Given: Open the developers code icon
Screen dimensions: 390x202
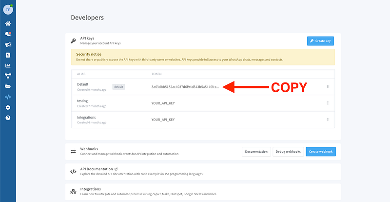Looking at the screenshot, I should click(x=8, y=97).
